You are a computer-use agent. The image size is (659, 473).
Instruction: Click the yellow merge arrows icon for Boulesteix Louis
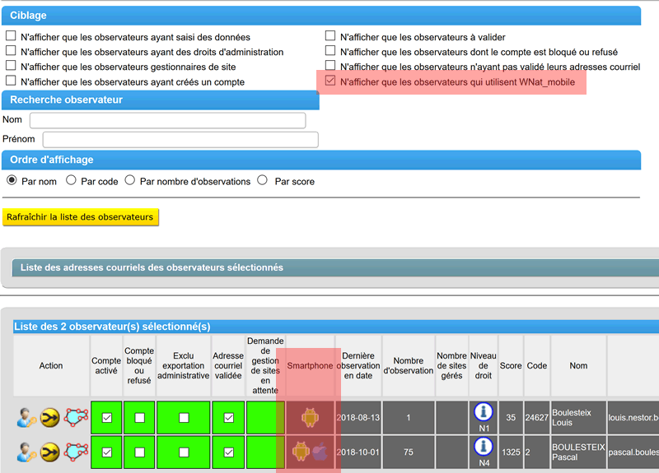49,418
